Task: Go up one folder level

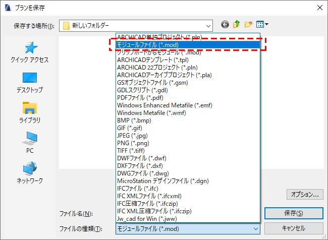Action: click(237, 25)
